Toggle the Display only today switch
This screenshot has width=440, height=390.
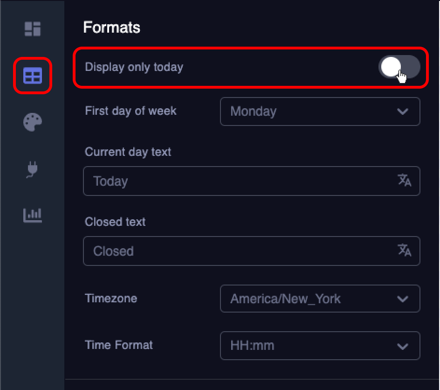coord(399,67)
